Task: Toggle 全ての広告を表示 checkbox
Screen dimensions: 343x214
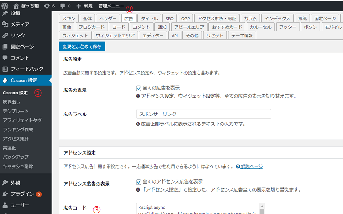Action: [x=139, y=88]
